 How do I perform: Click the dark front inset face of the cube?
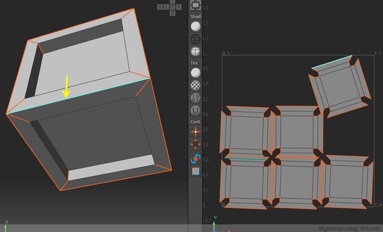tap(95, 134)
